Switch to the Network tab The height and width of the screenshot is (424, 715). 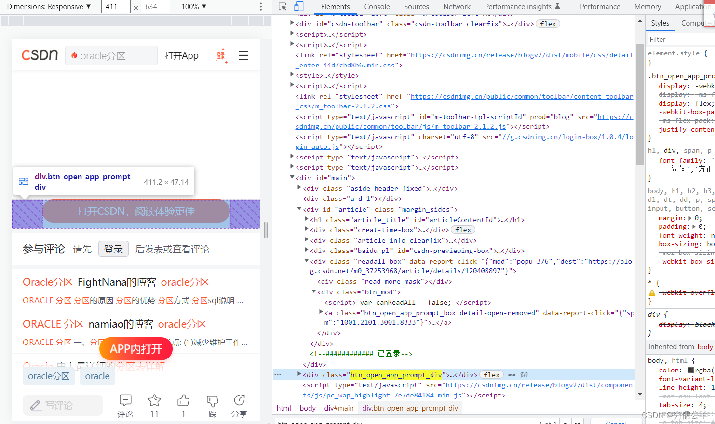[x=457, y=7]
